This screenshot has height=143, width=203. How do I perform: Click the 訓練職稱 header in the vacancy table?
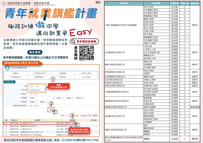[x=156, y=3]
